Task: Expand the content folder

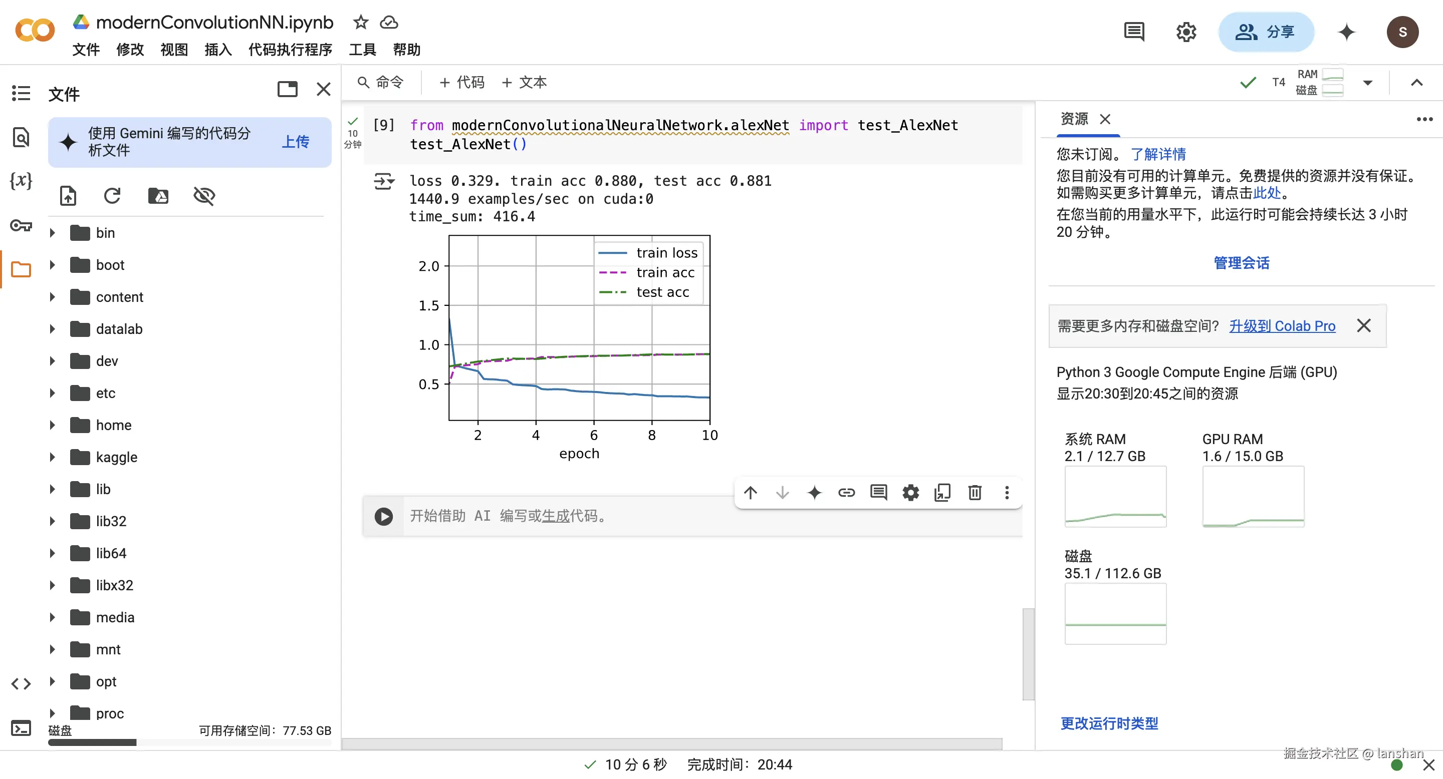Action: (x=52, y=297)
